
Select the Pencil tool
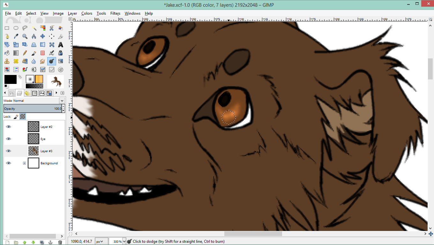25,53
